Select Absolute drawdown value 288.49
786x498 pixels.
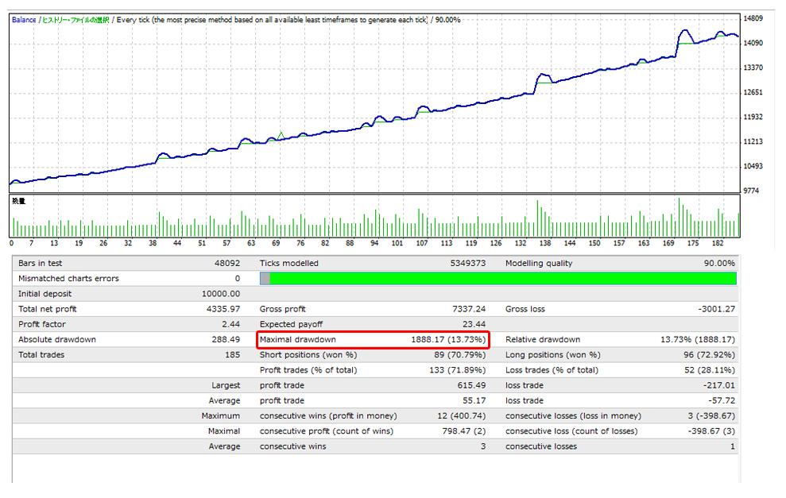tap(226, 339)
